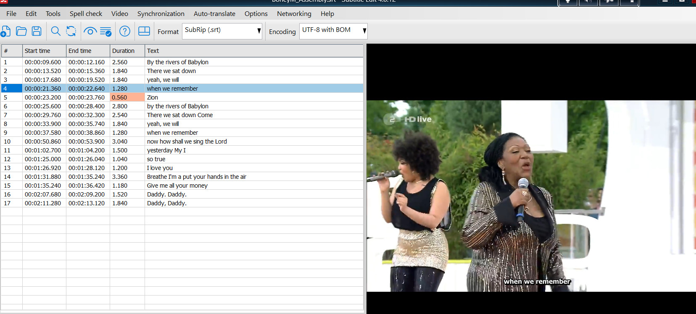Viewport: 696px width, 314px height.
Task: Open the Synchronization menu
Action: point(161,14)
